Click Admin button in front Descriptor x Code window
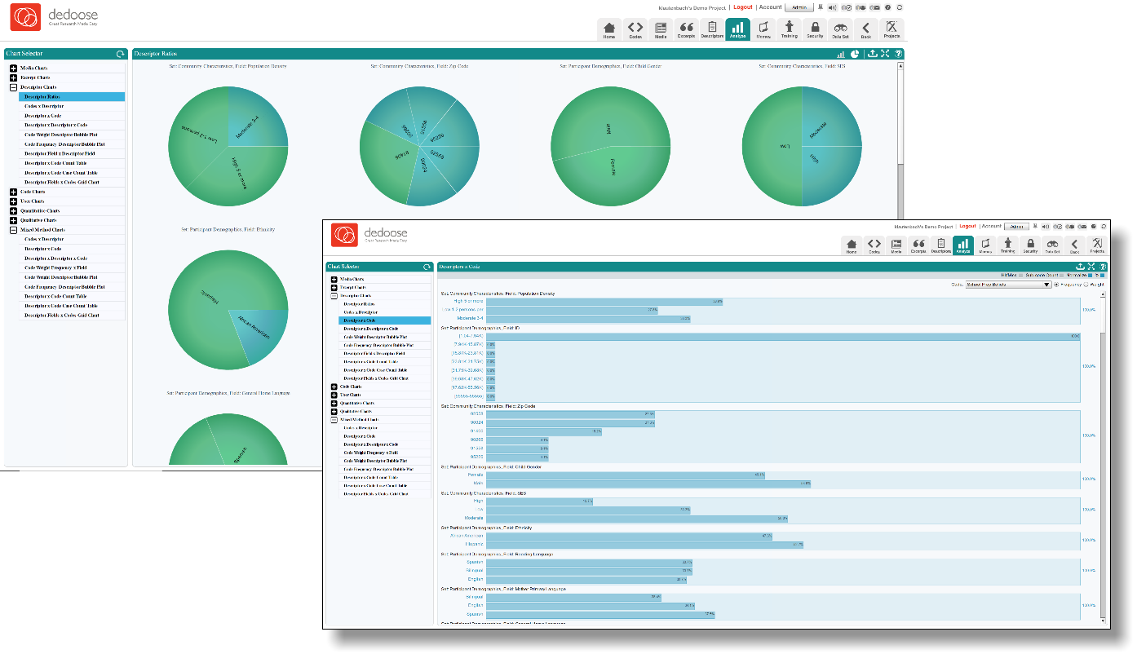1137x654 pixels. pos(1016,226)
